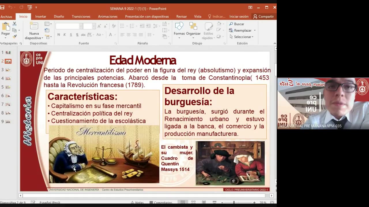Cut the selection with the scissors icon

click(x=14, y=24)
